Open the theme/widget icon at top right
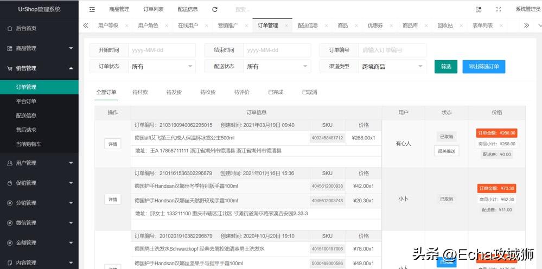542x269 pixels. (x=479, y=9)
